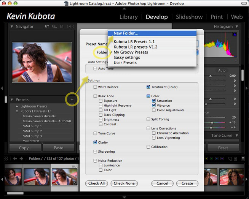Collapse the Presets panel triangle
The image size is (249, 199).
[12, 99]
